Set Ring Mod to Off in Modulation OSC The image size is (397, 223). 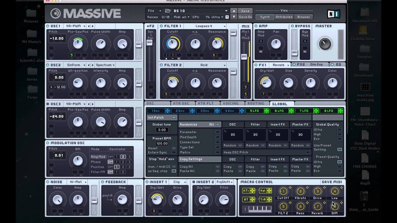click(x=110, y=157)
